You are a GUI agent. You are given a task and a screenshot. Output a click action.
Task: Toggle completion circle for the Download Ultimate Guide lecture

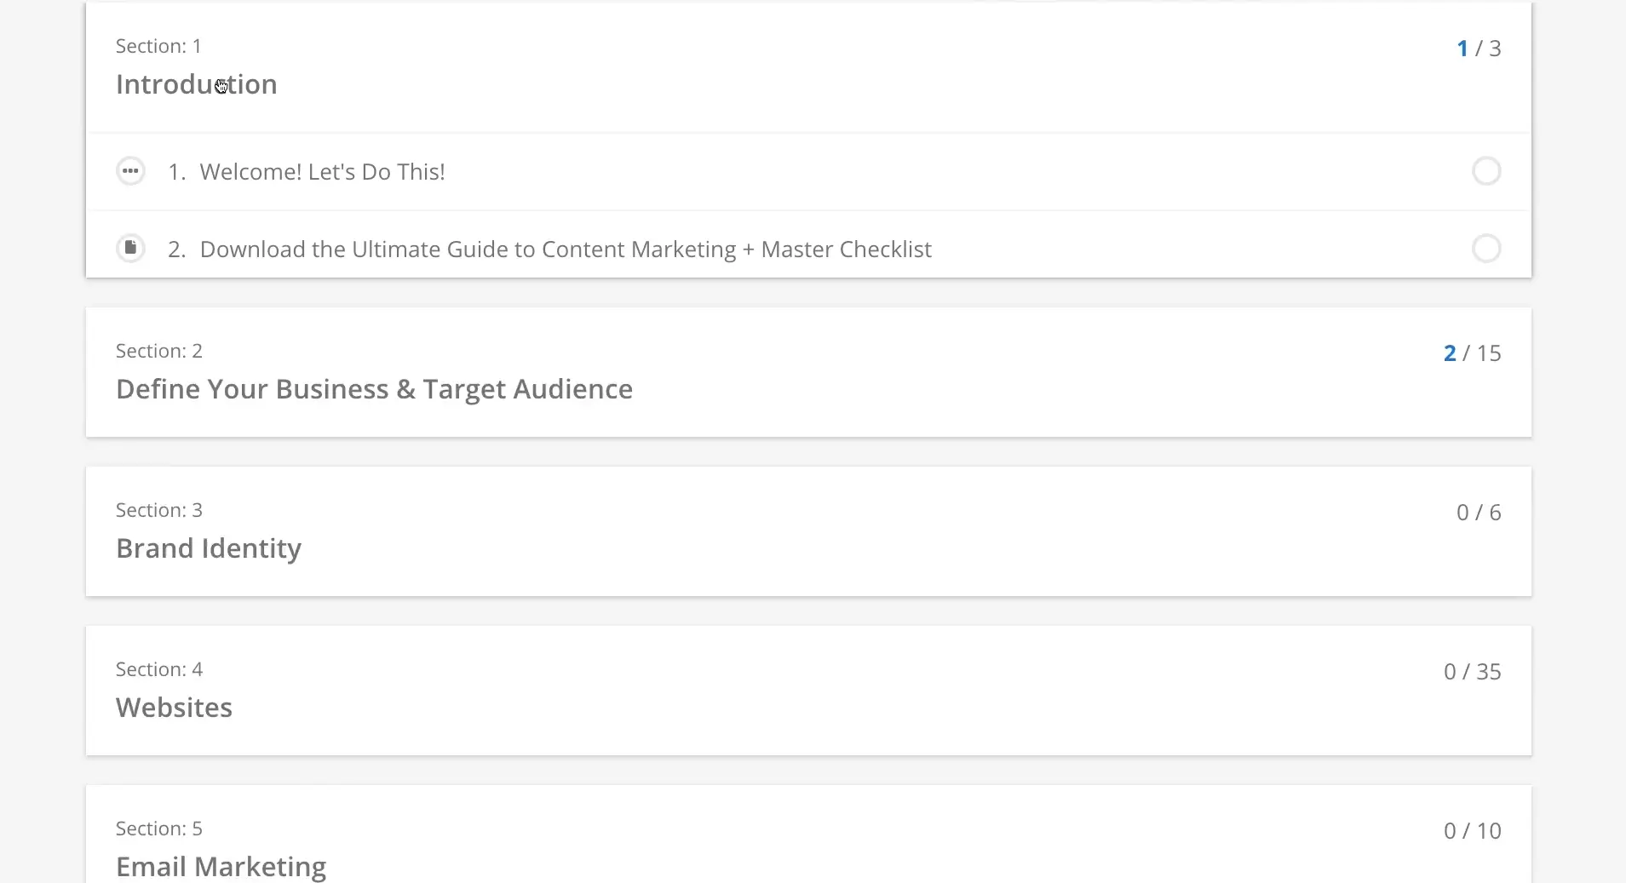tap(1486, 249)
